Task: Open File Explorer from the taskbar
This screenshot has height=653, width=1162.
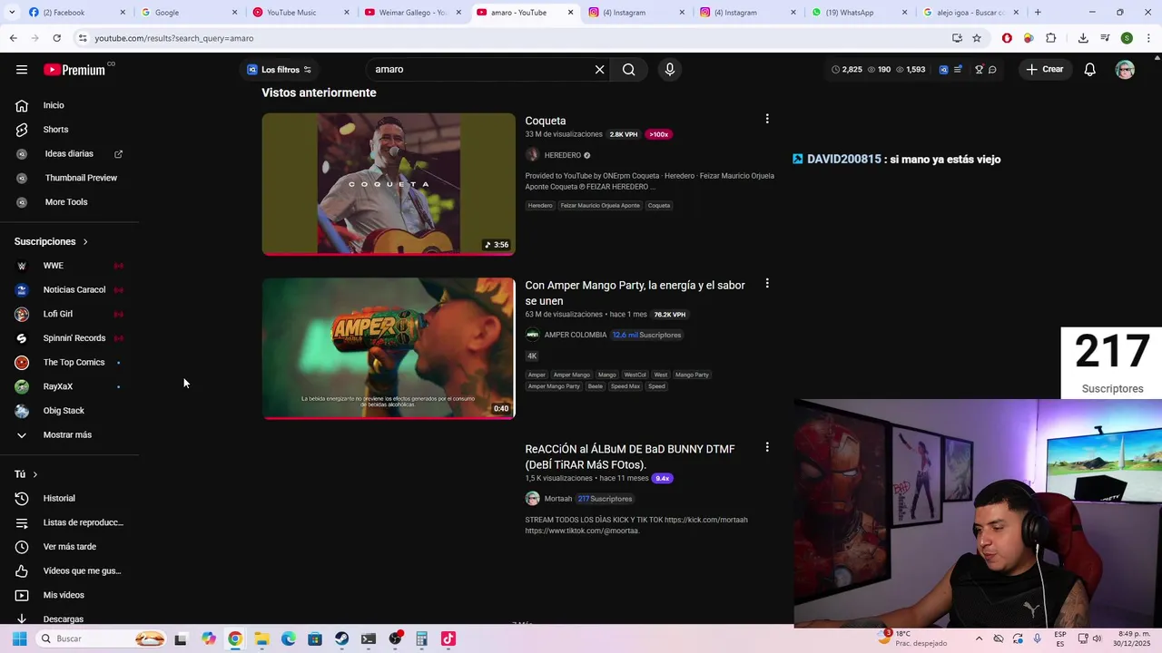Action: click(261, 638)
